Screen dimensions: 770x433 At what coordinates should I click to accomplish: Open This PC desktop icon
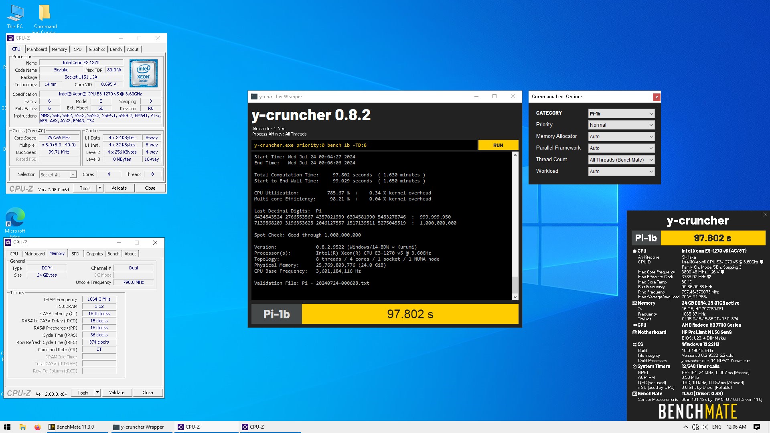(15, 17)
